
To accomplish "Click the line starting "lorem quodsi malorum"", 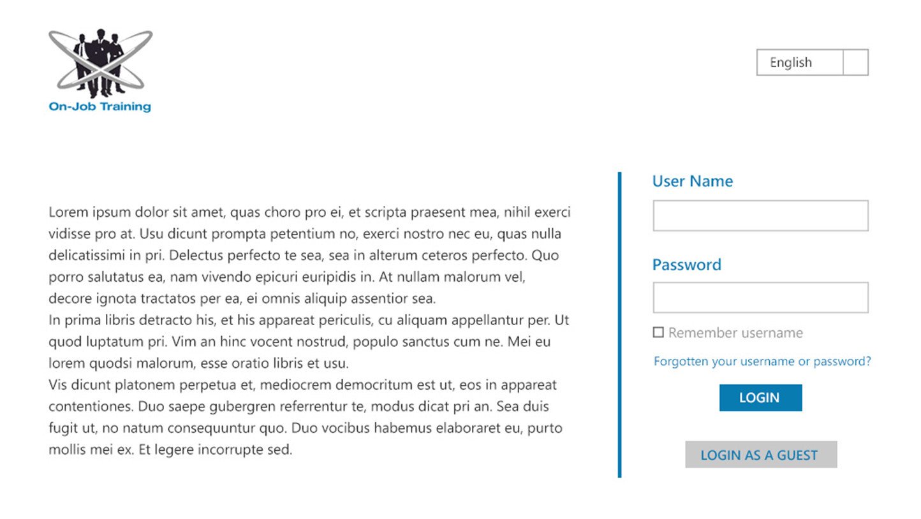I will click(x=198, y=363).
